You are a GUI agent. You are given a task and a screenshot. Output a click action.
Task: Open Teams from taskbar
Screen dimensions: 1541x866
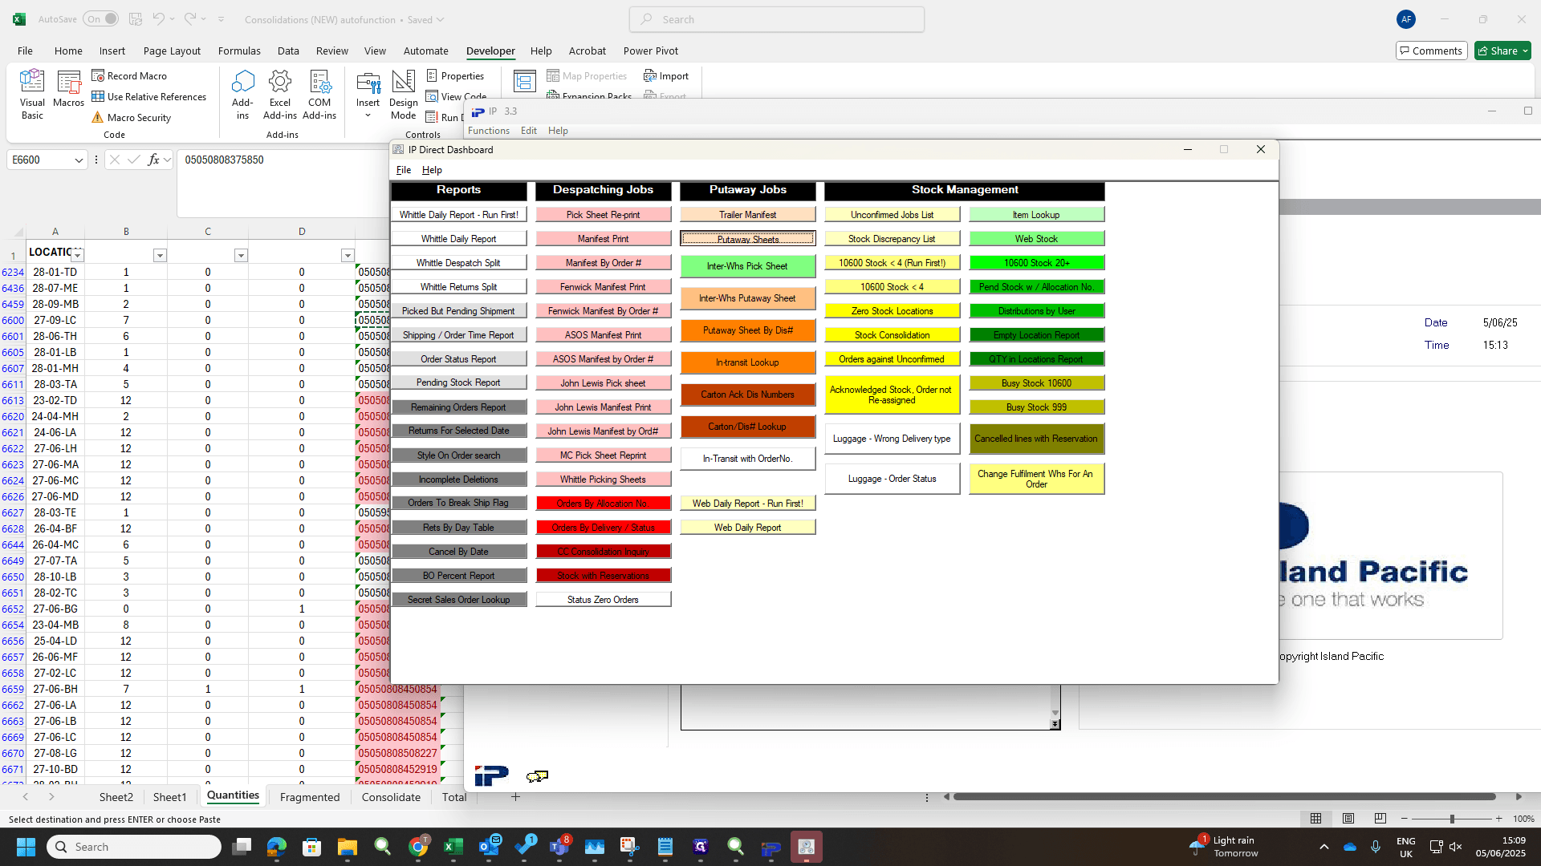(x=559, y=847)
